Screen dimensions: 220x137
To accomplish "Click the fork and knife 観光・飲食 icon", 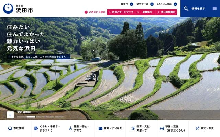I will [197, 128].
